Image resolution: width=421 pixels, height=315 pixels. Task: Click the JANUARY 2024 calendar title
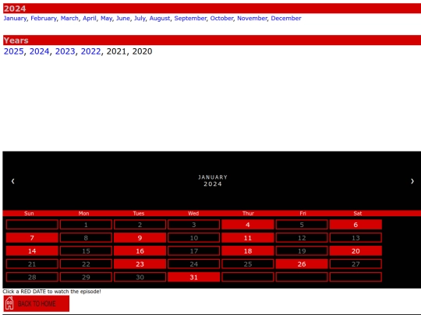coord(213,180)
